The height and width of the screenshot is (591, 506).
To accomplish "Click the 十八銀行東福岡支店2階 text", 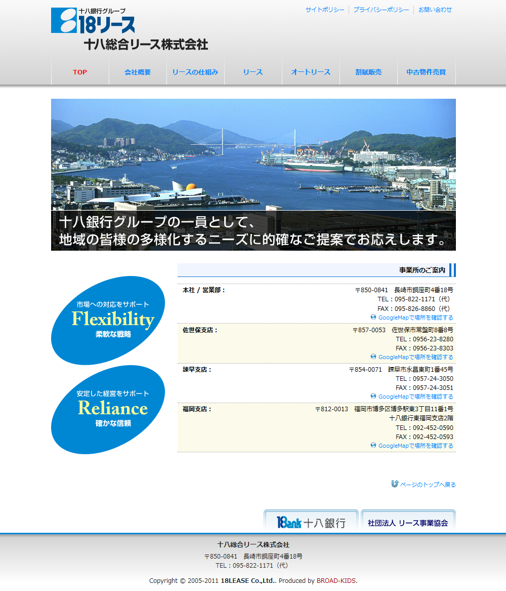I will tap(421, 418).
